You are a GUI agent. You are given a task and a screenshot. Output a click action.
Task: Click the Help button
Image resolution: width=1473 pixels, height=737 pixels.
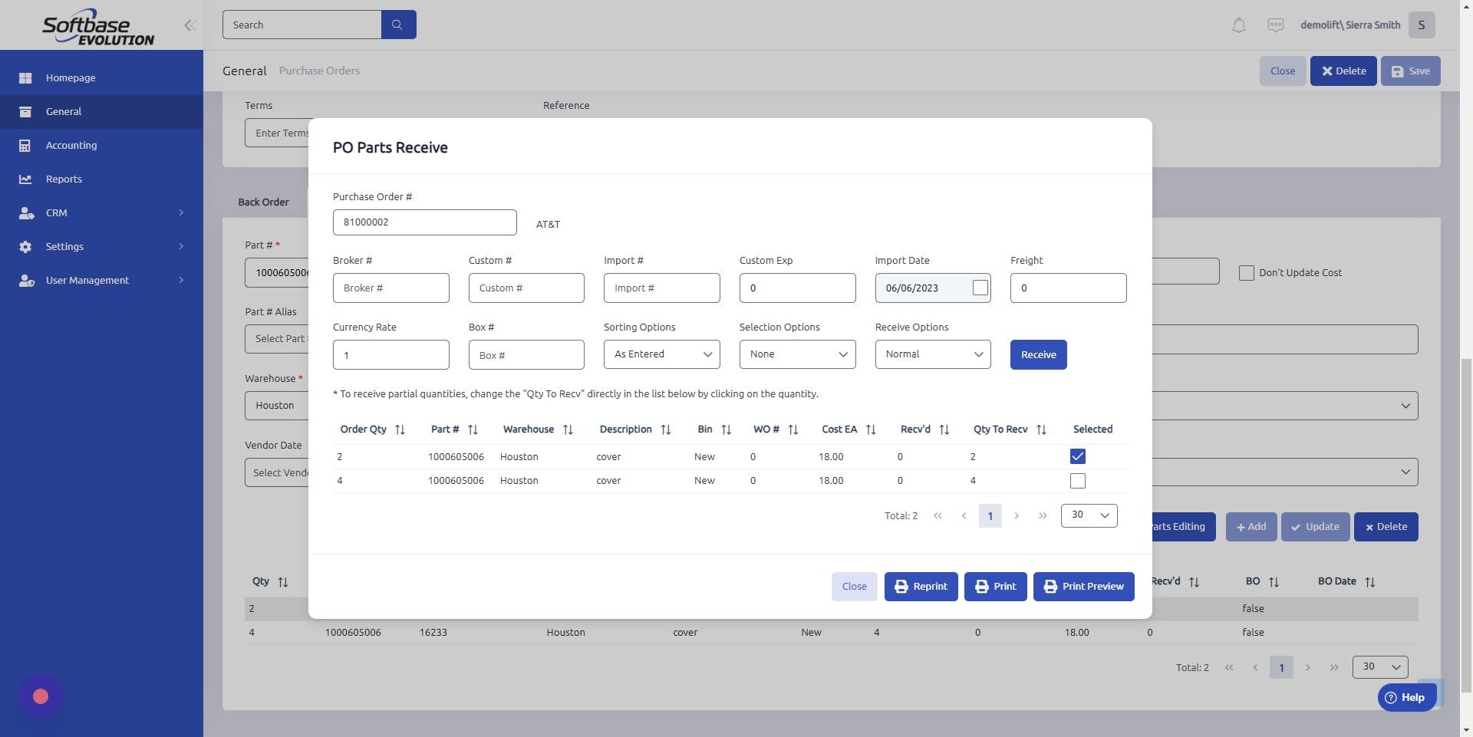pyautogui.click(x=1405, y=697)
